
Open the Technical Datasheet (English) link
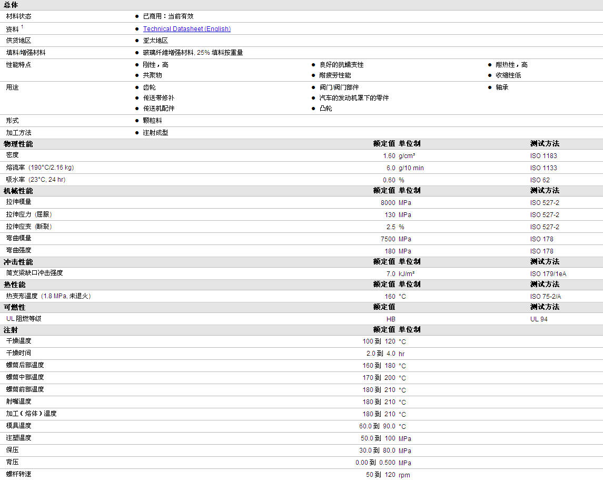(x=187, y=29)
